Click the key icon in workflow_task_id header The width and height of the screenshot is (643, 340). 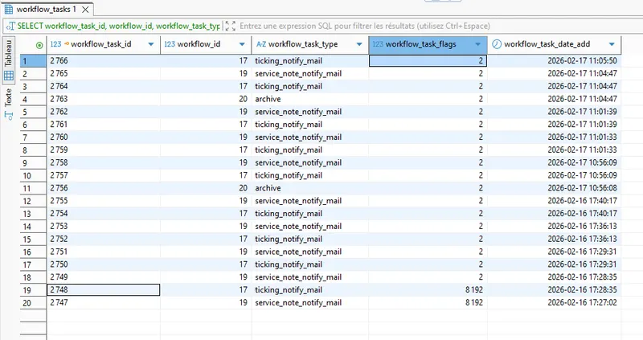tap(66, 44)
